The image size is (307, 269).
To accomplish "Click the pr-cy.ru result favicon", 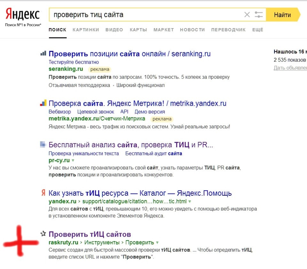I will [x=43, y=144].
